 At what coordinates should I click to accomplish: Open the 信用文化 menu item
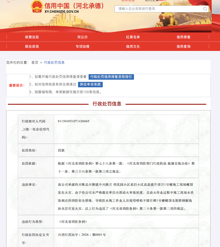[133, 47]
